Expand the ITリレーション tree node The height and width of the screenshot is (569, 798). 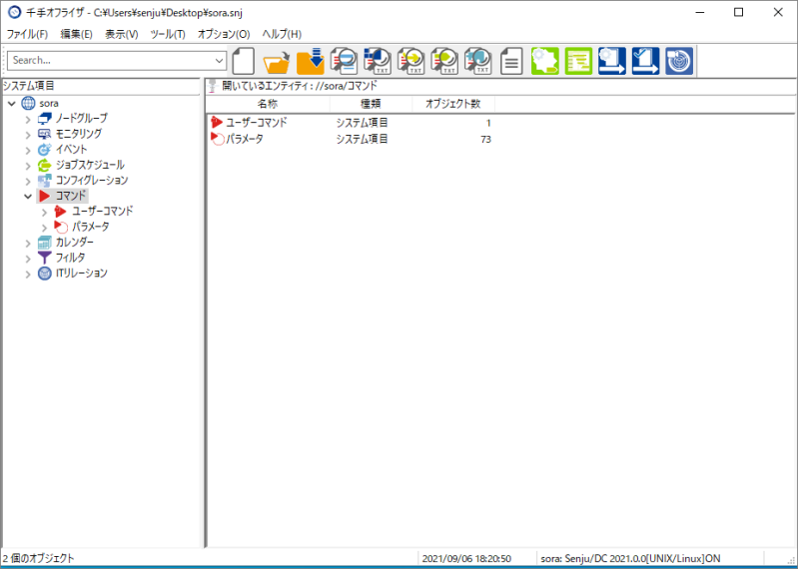pos(29,275)
